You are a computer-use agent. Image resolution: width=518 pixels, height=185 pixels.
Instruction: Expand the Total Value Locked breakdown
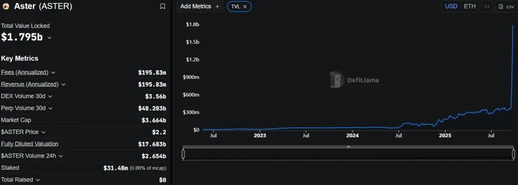point(50,38)
